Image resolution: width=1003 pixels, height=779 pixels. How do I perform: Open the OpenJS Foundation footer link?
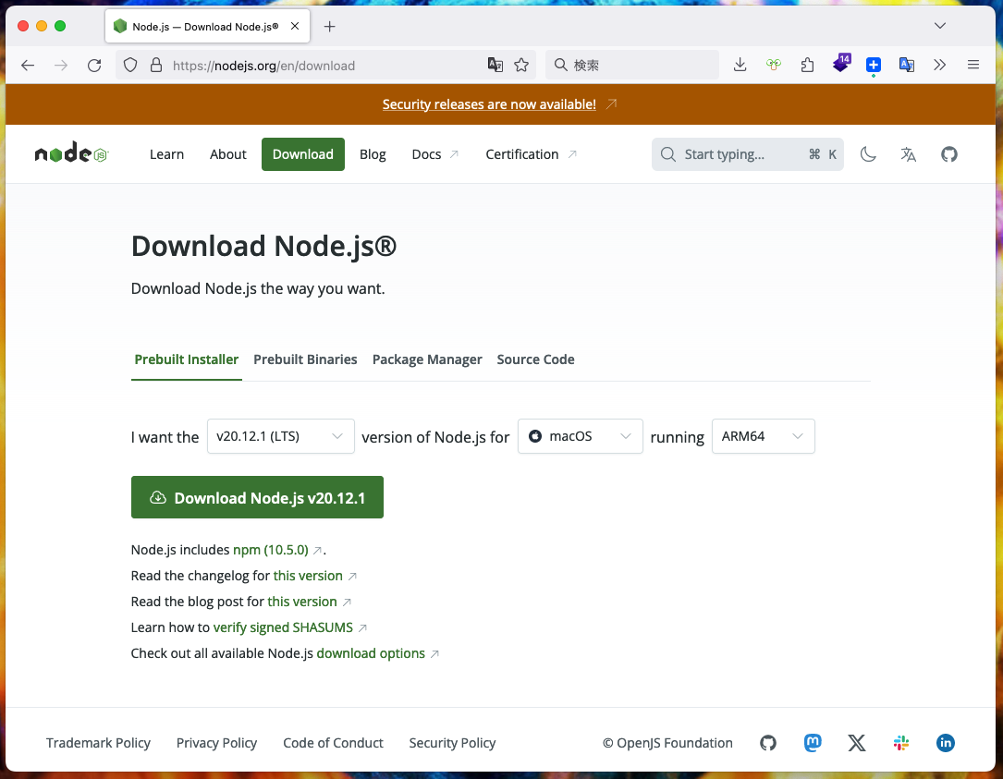pos(667,743)
